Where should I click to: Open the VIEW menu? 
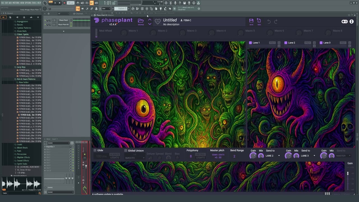pos(22,3)
